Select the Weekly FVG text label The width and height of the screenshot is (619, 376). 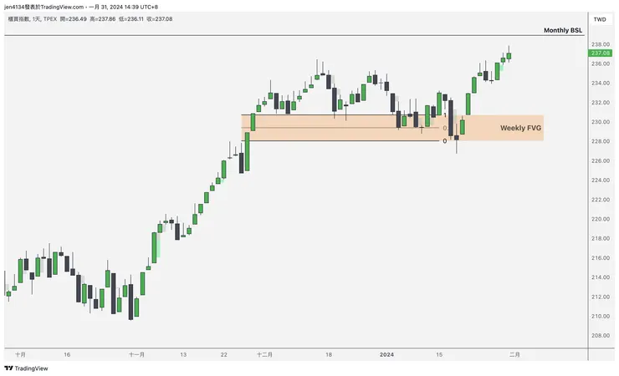coord(520,128)
